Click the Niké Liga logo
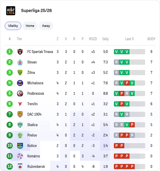 (x=11, y=11)
